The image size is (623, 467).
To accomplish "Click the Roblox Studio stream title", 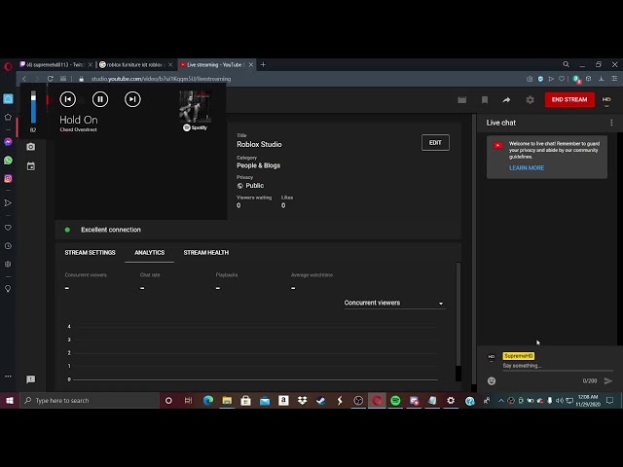I will (260, 144).
